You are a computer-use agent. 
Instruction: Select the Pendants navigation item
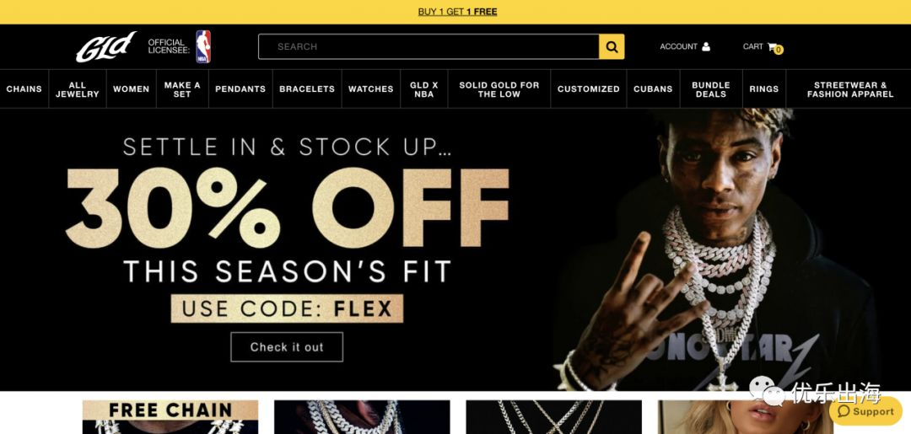pyautogui.click(x=240, y=88)
